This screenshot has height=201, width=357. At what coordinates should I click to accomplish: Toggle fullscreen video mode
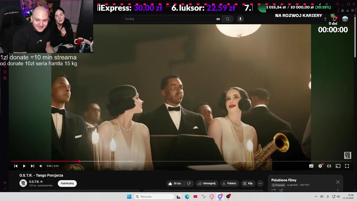347,166
